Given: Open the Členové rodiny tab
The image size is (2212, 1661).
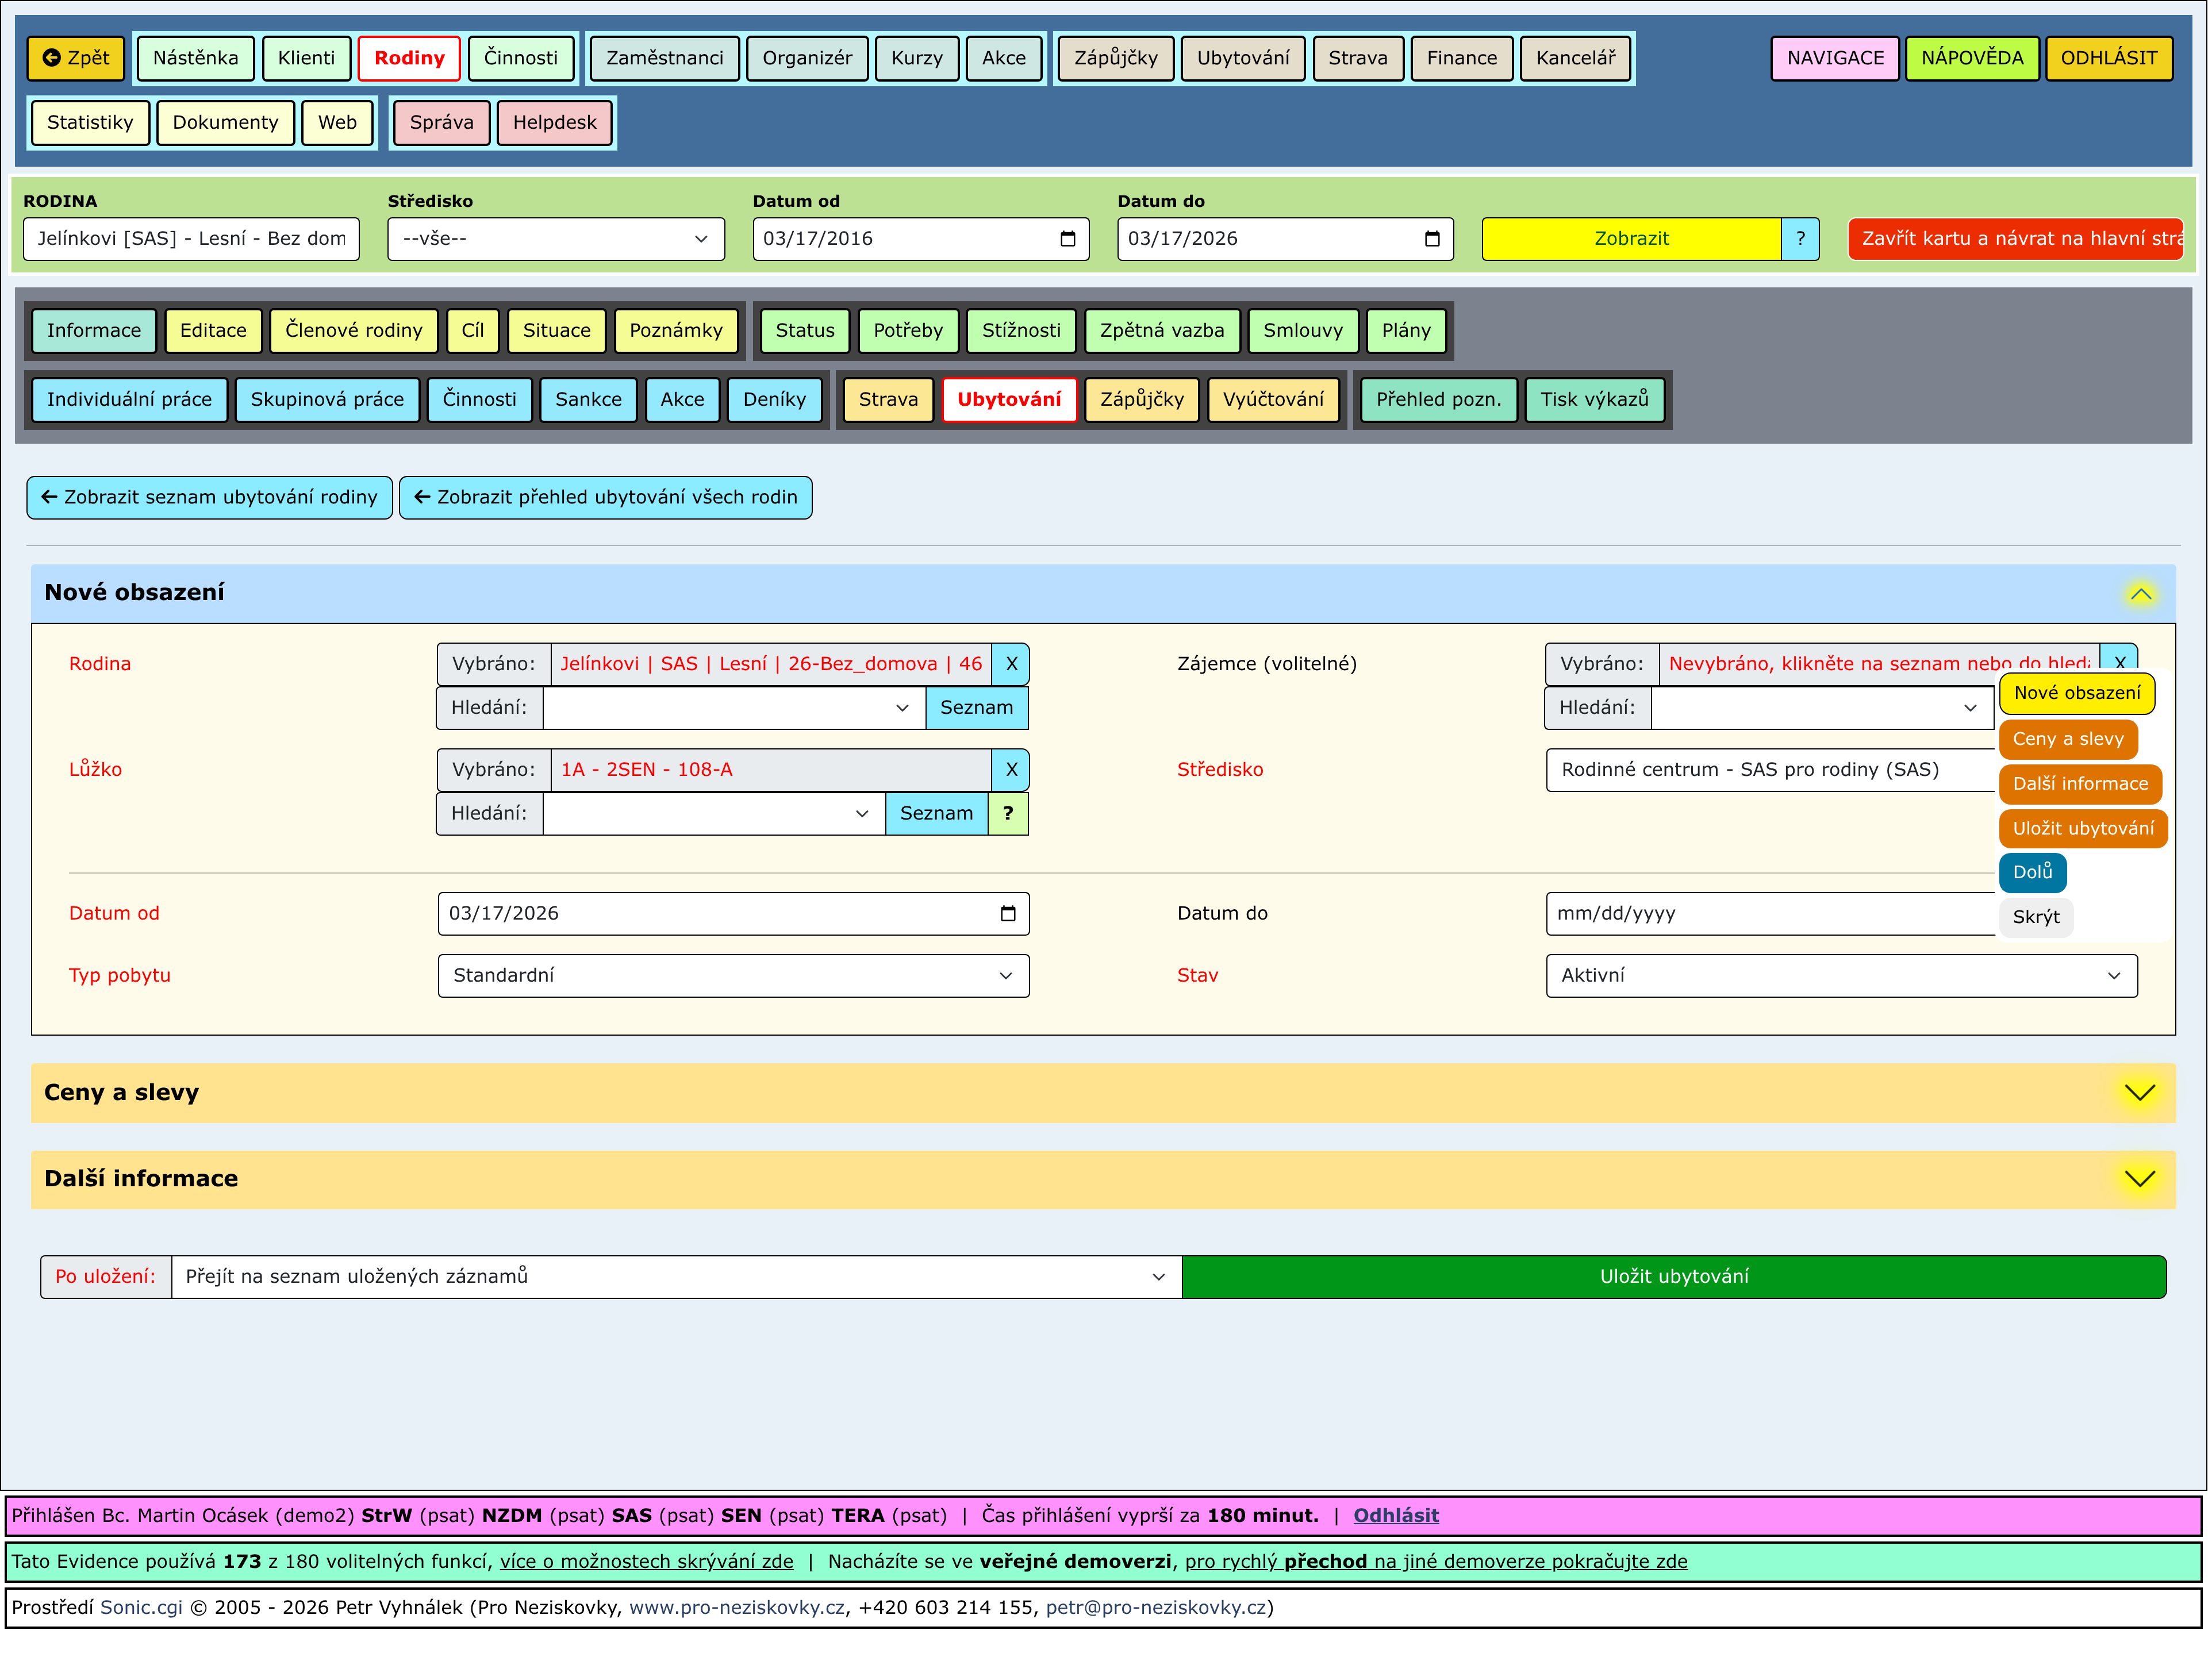Looking at the screenshot, I should (353, 331).
